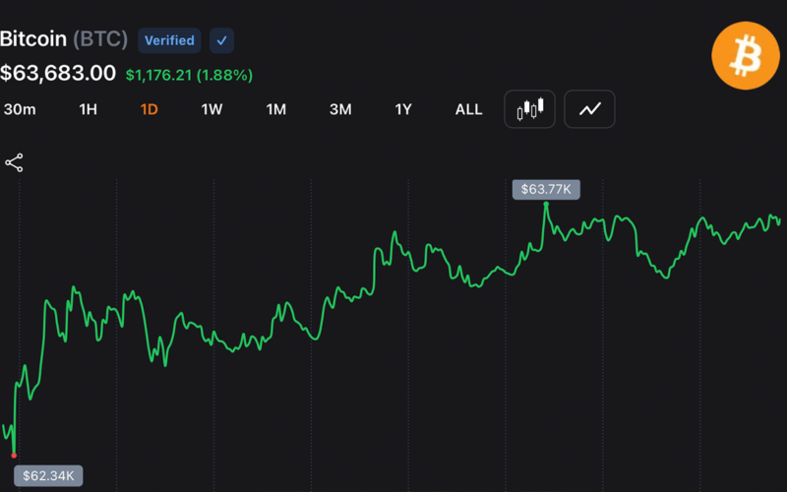Select the 30m time range
This screenshot has height=492, width=787.
pos(20,109)
